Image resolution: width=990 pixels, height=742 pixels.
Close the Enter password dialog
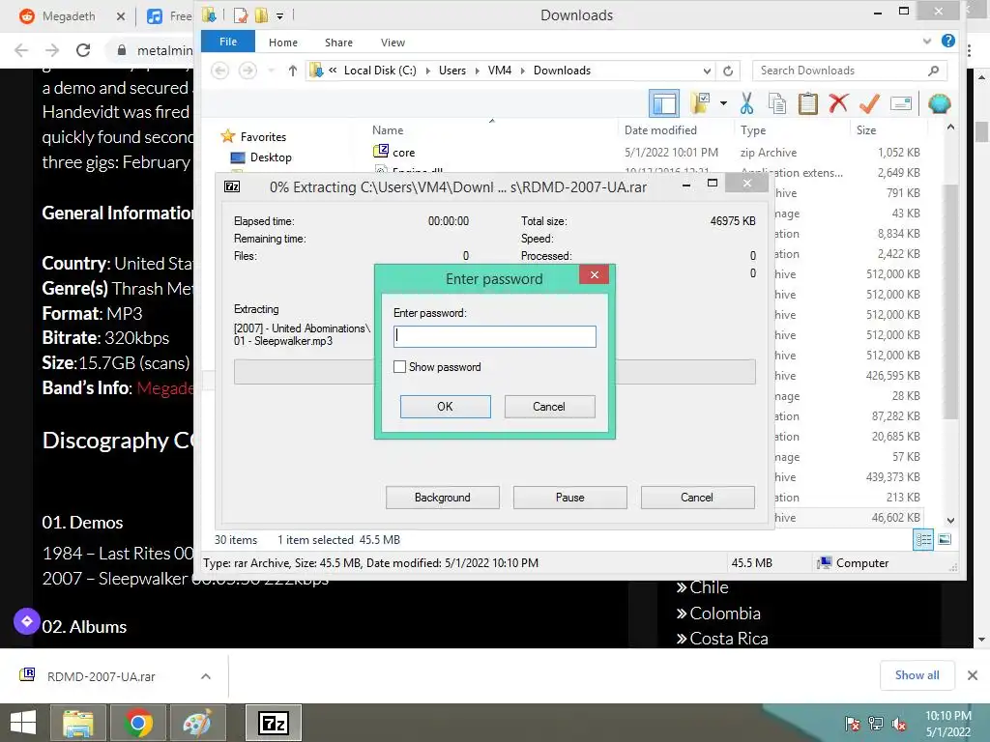(595, 274)
